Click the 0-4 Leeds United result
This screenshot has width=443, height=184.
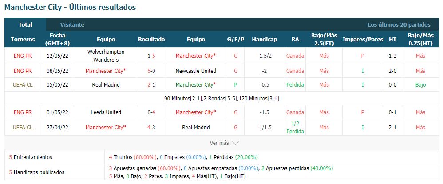[x=151, y=112]
